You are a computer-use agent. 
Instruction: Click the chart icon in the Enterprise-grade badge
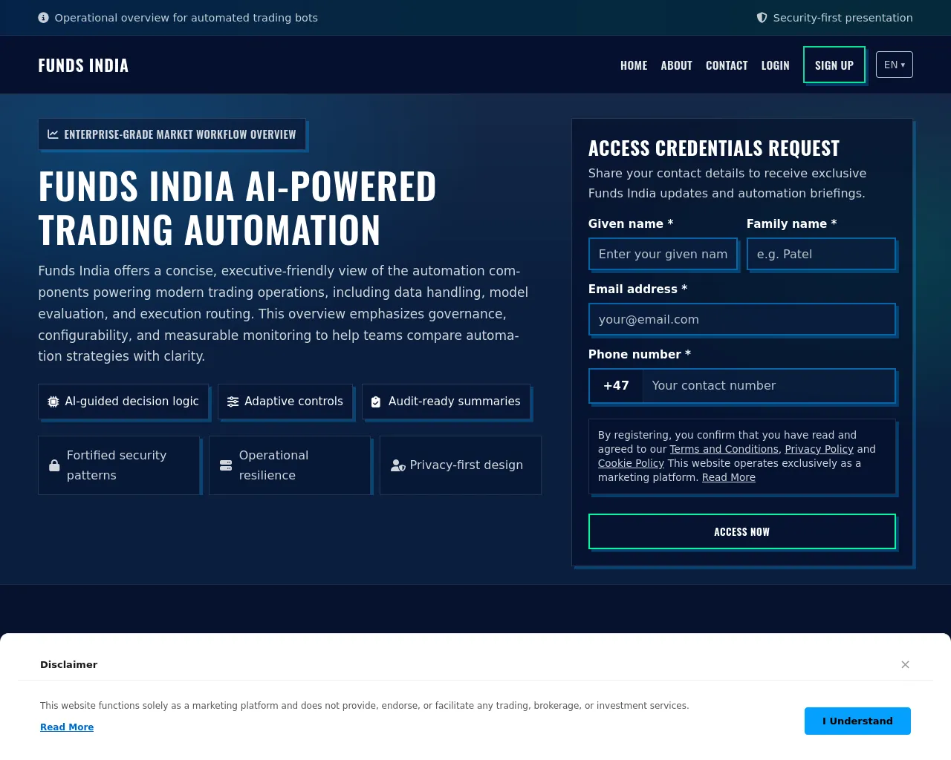click(x=53, y=134)
